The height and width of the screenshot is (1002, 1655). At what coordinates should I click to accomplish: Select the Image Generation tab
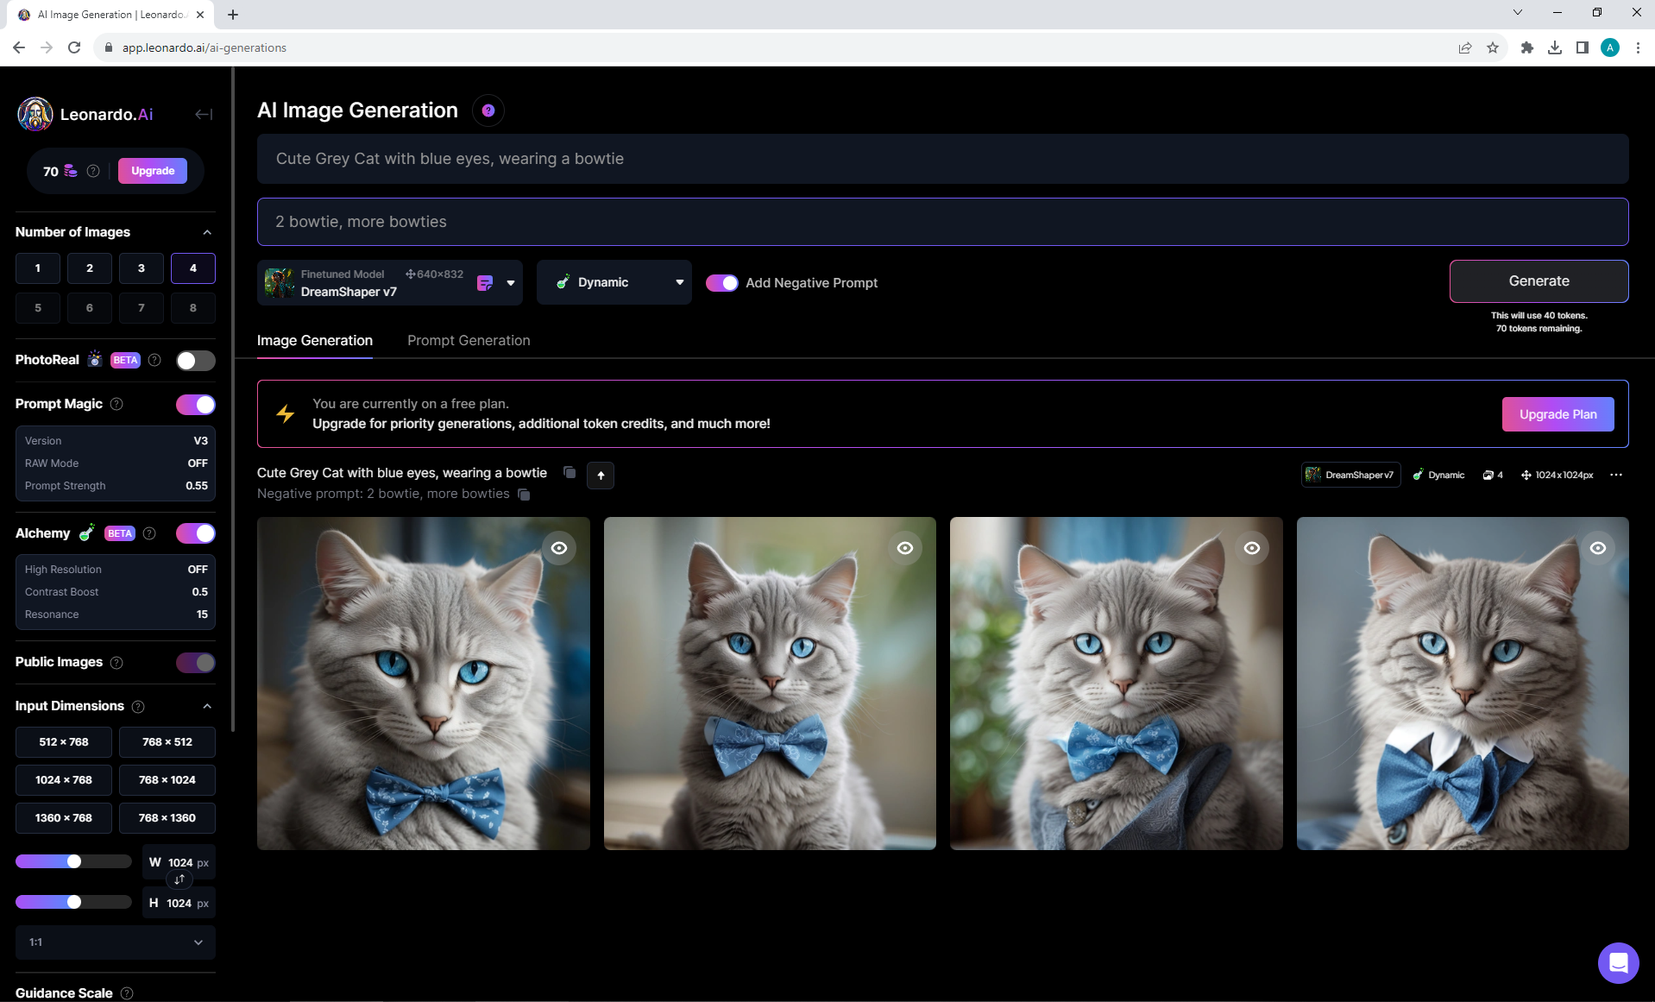315,341
